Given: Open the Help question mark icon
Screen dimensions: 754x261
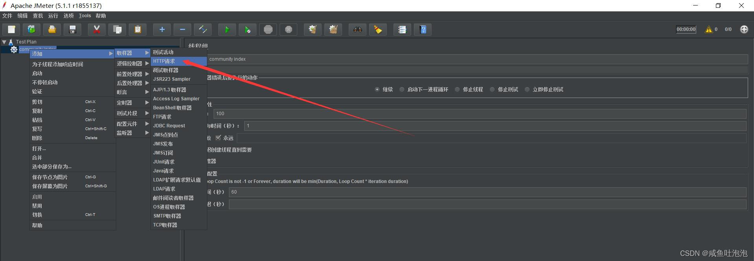Looking at the screenshot, I should (x=423, y=29).
